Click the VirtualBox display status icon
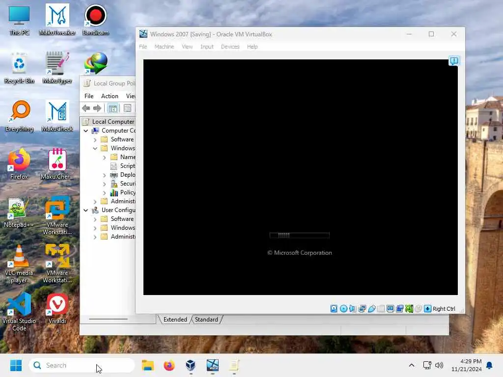 [390, 309]
